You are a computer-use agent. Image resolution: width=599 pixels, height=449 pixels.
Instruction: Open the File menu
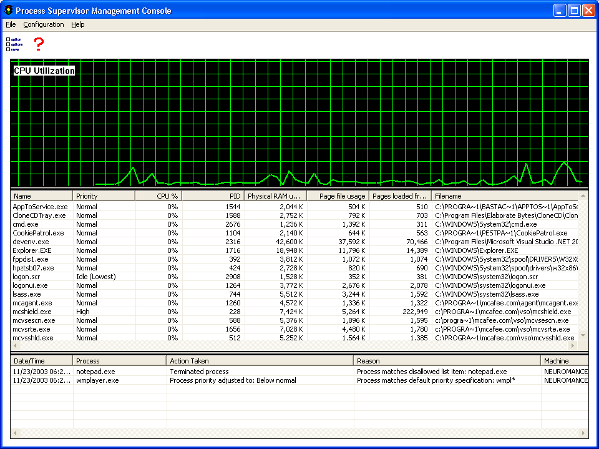[x=10, y=24]
